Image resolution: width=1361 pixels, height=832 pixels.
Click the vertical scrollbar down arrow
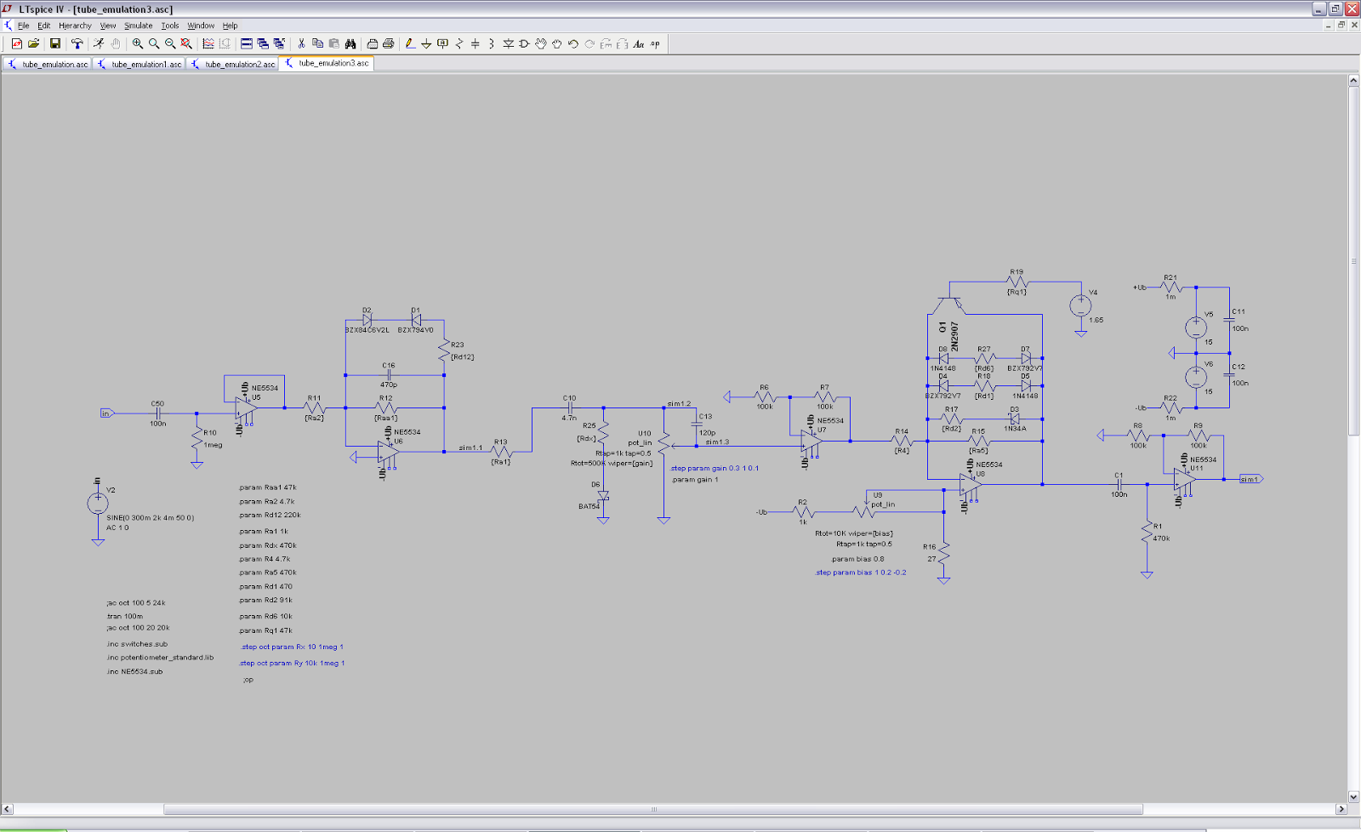(x=1352, y=796)
